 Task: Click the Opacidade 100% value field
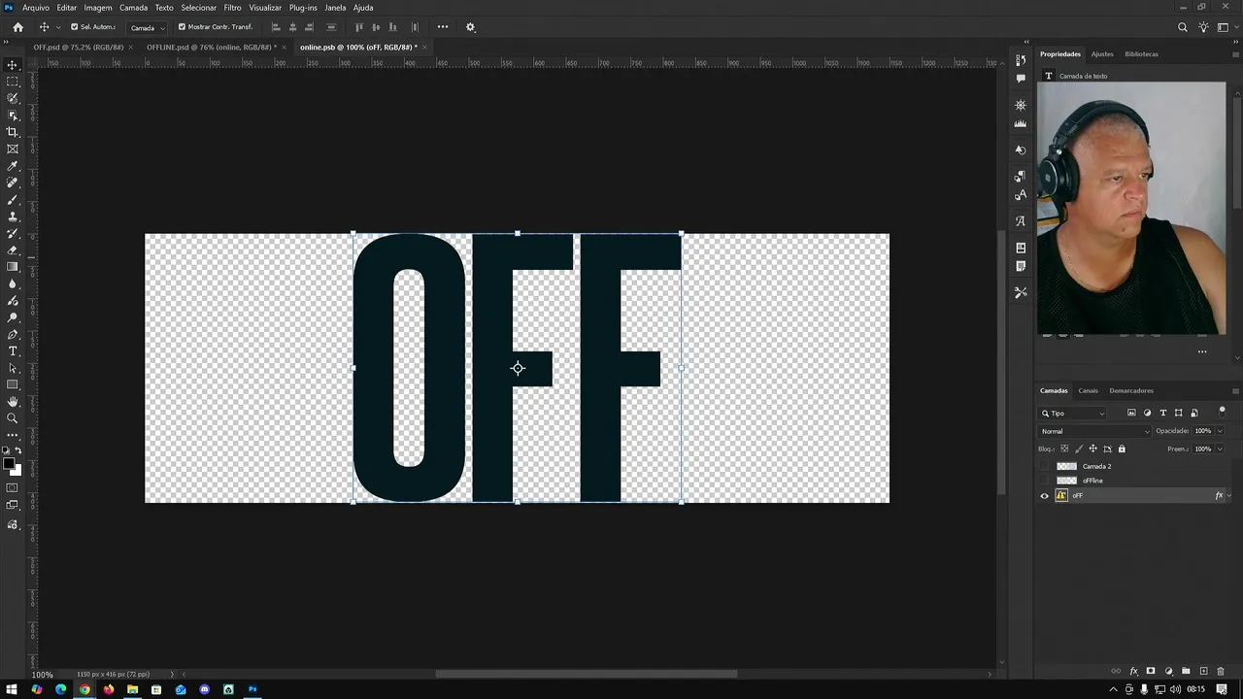pyautogui.click(x=1203, y=431)
